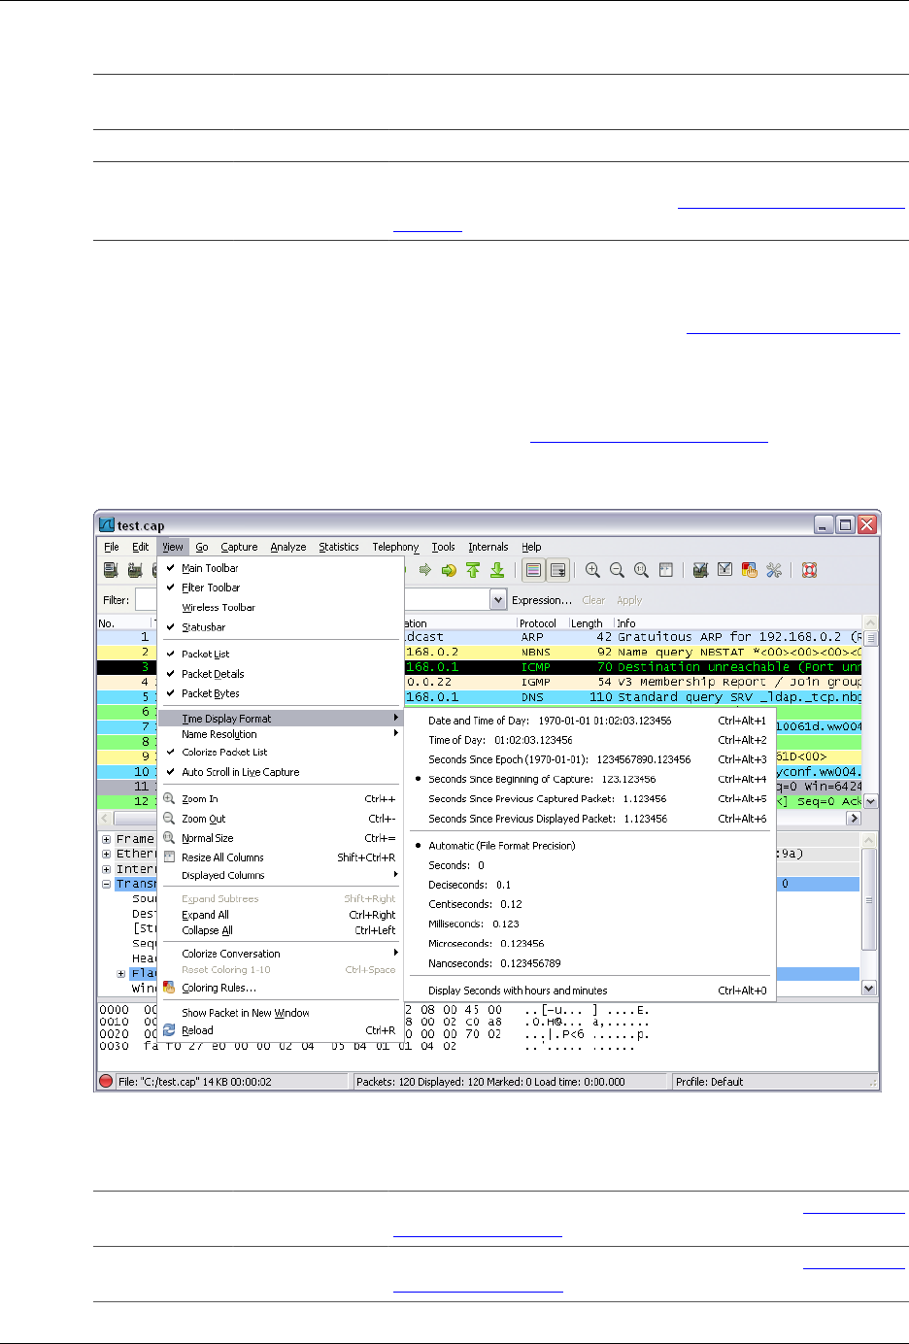Open the Name Resolution submenu
This screenshot has height=1344, width=909.
coord(280,734)
